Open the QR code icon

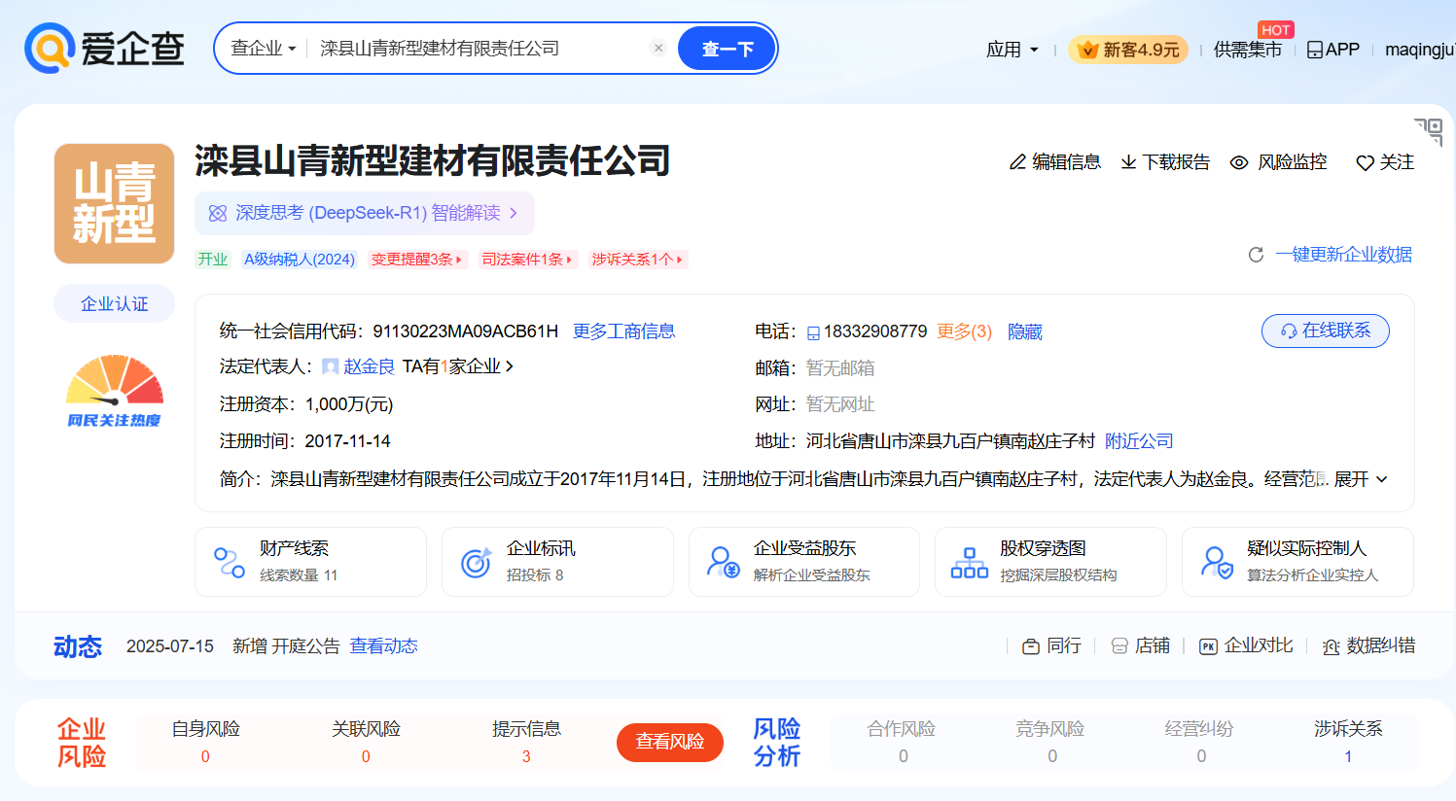pos(1428,131)
